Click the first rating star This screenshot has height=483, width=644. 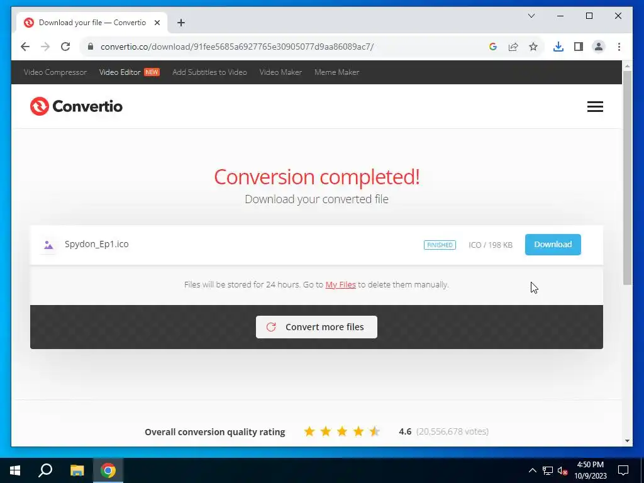coord(309,431)
